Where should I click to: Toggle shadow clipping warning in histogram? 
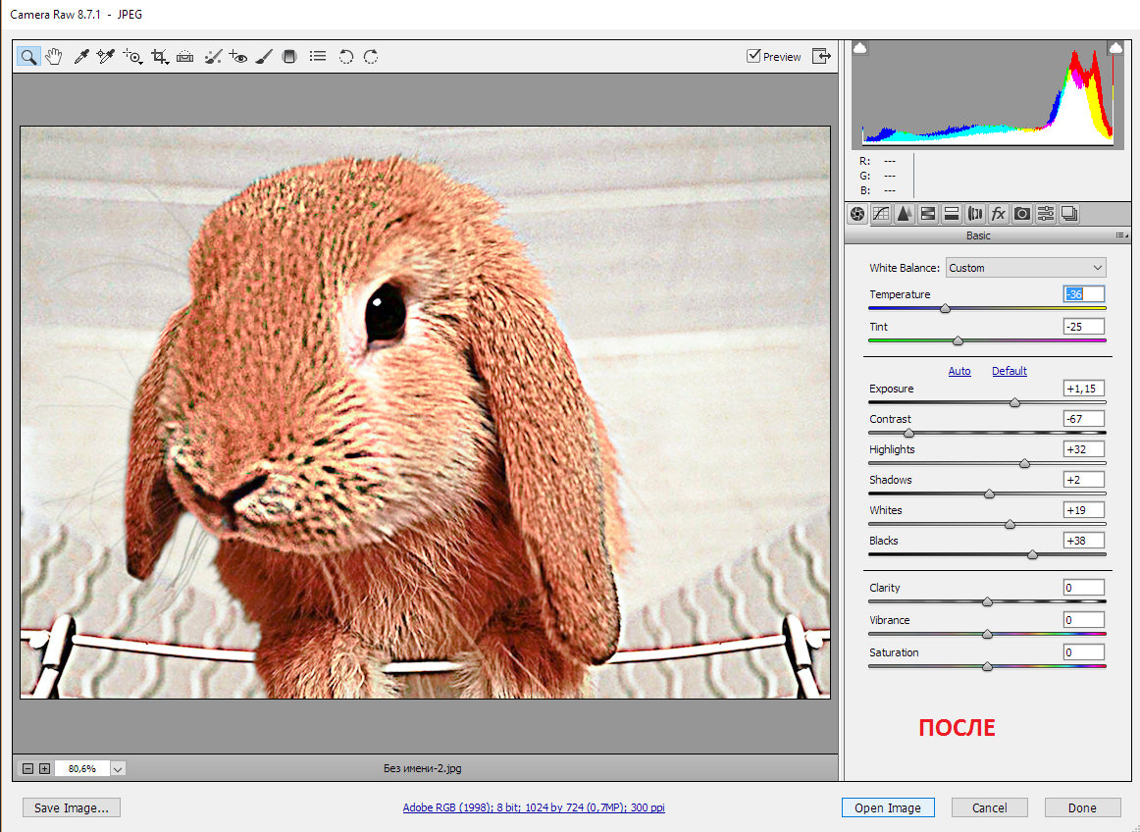pyautogui.click(x=859, y=47)
